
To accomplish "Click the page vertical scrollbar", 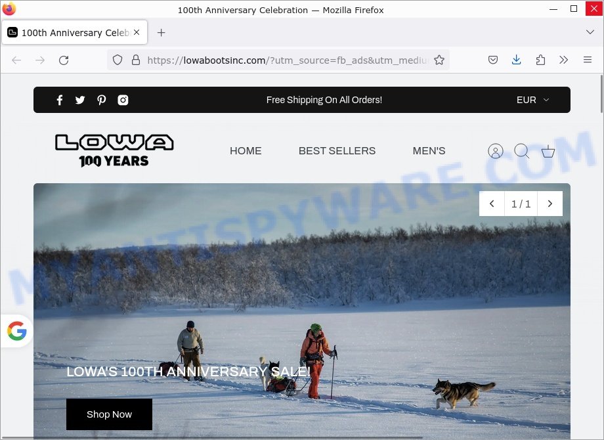I will pyautogui.click(x=601, y=95).
